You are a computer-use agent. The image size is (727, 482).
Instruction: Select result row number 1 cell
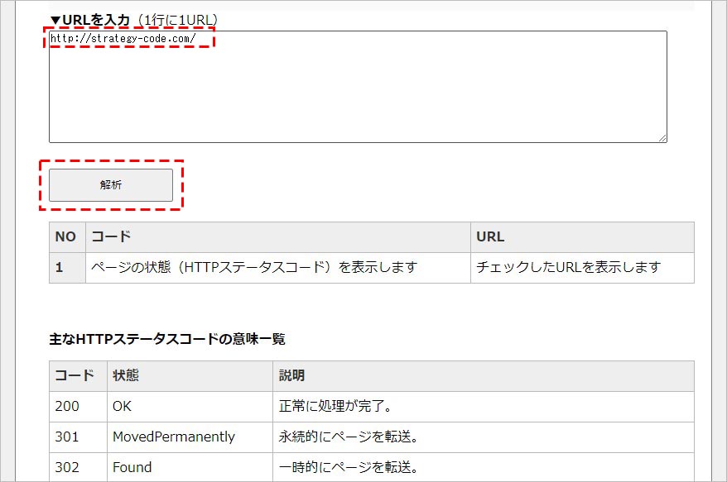(60, 268)
